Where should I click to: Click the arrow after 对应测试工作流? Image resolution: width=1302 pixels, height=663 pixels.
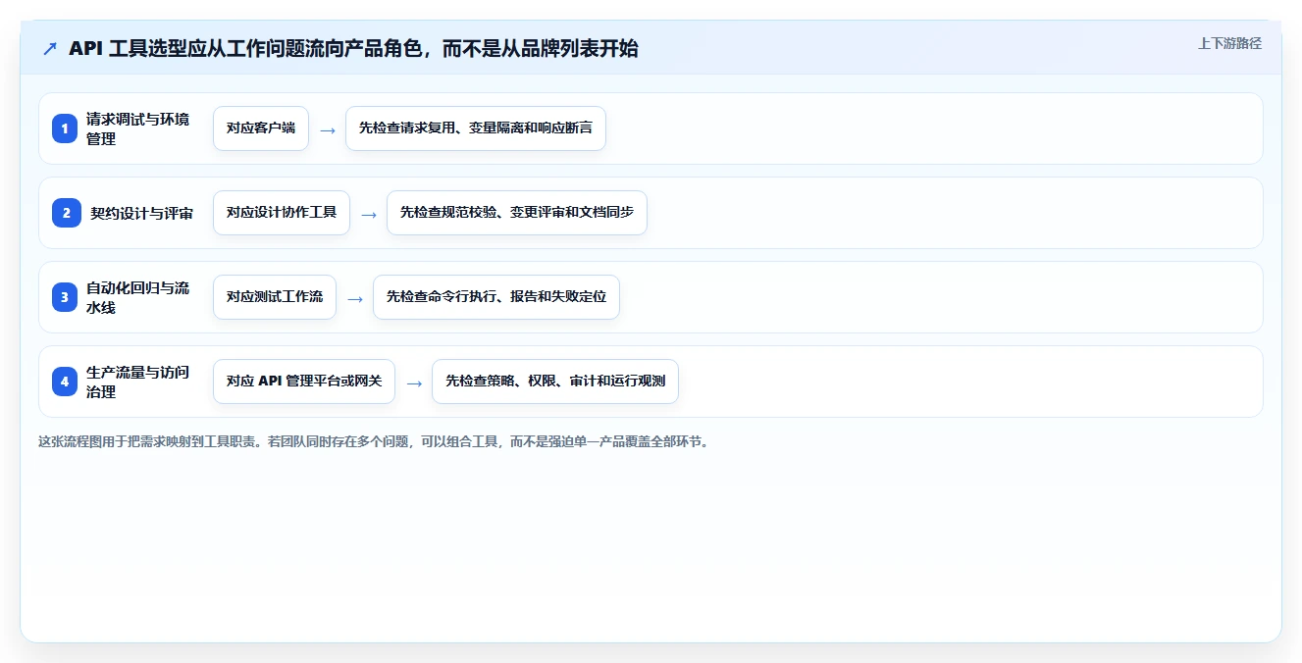click(x=355, y=298)
